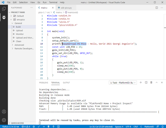166x128 pixels.
Task: Change indentation via Spaces: 4 in status bar
Action: click(119, 127)
